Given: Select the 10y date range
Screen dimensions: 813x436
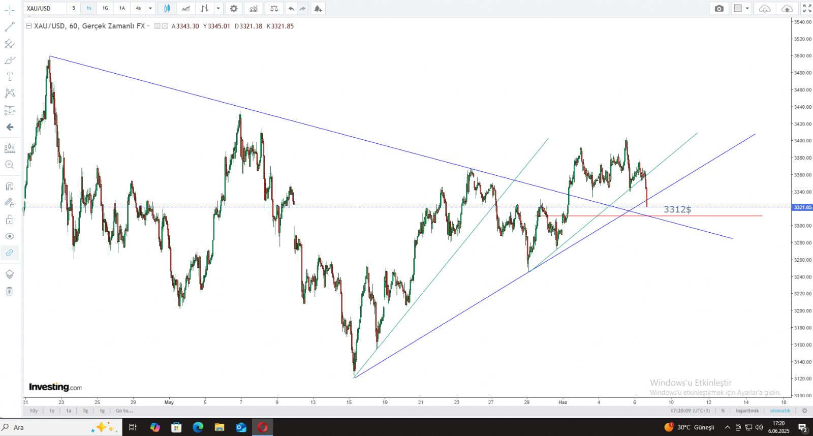Looking at the screenshot, I should (x=34, y=411).
